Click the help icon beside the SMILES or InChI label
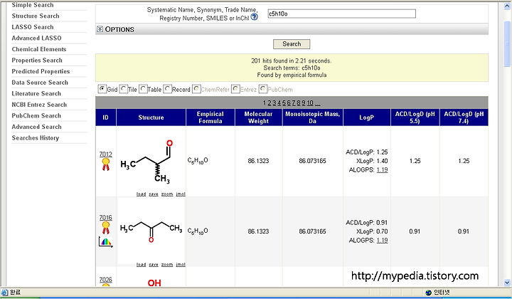The image size is (512, 299). point(254,17)
